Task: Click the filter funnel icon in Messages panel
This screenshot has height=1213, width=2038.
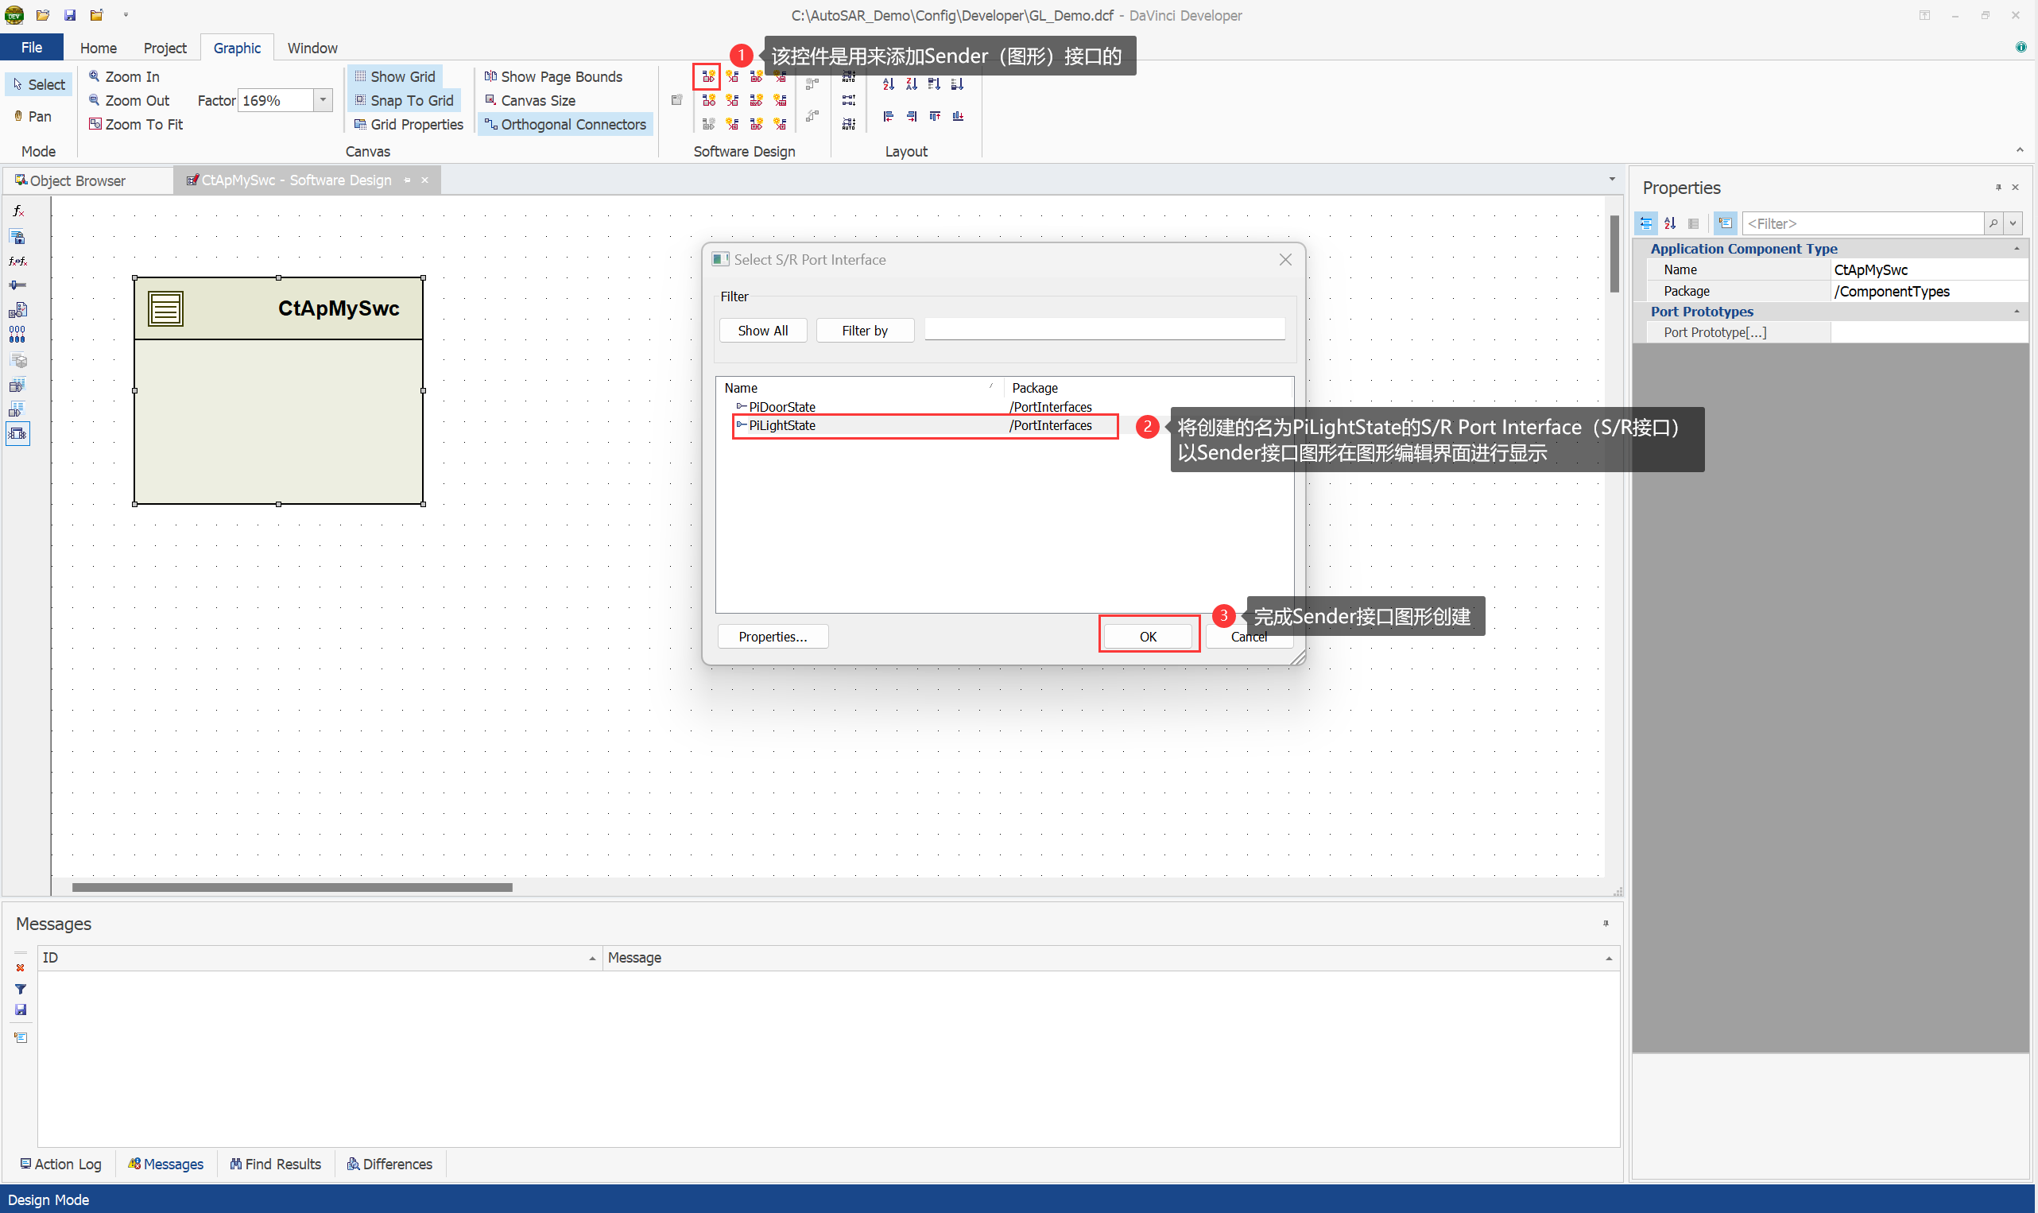Action: coord(21,989)
